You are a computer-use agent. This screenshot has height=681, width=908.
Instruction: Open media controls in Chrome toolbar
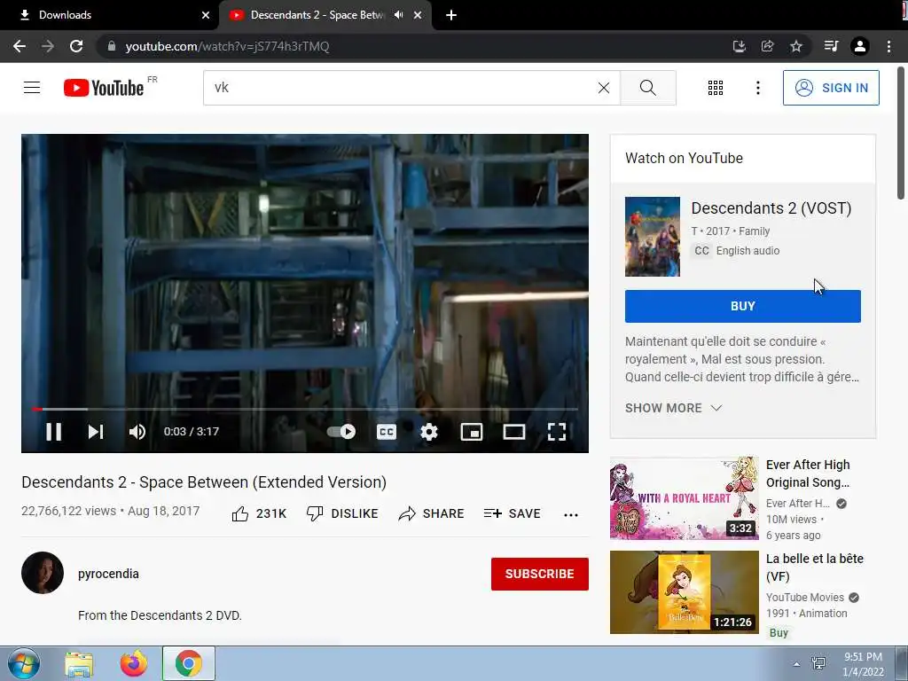(831, 46)
